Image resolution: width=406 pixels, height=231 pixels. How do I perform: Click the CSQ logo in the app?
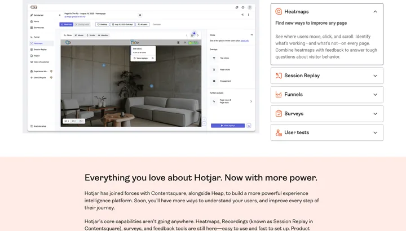tap(34, 7)
